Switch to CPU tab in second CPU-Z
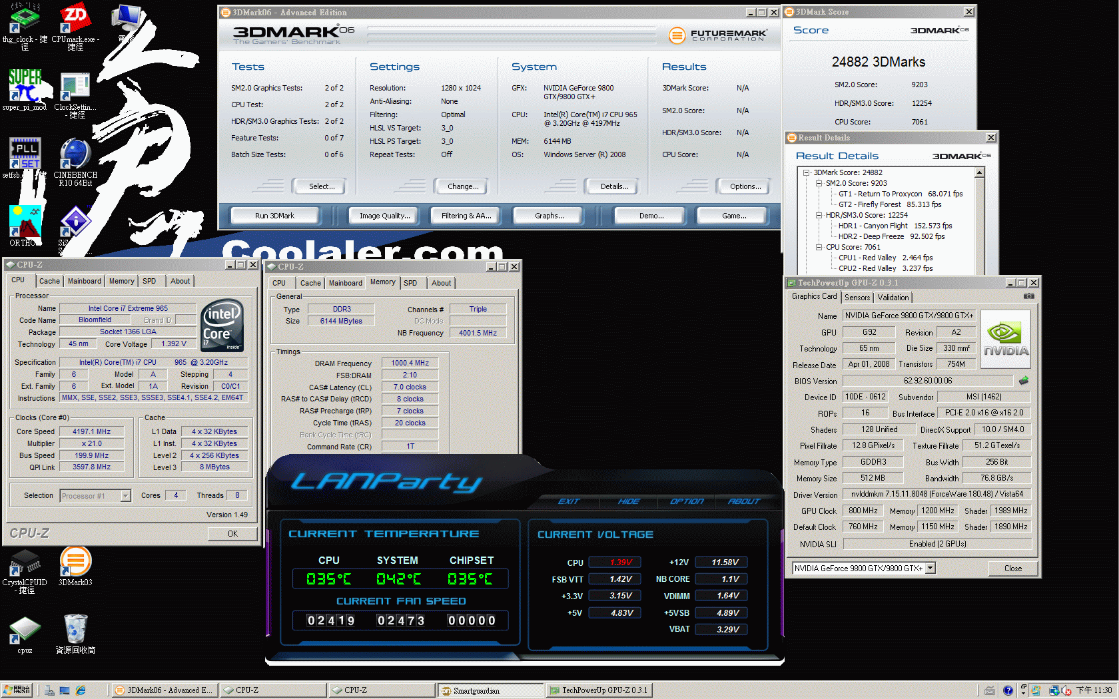This screenshot has width=1119, height=699. 279,283
